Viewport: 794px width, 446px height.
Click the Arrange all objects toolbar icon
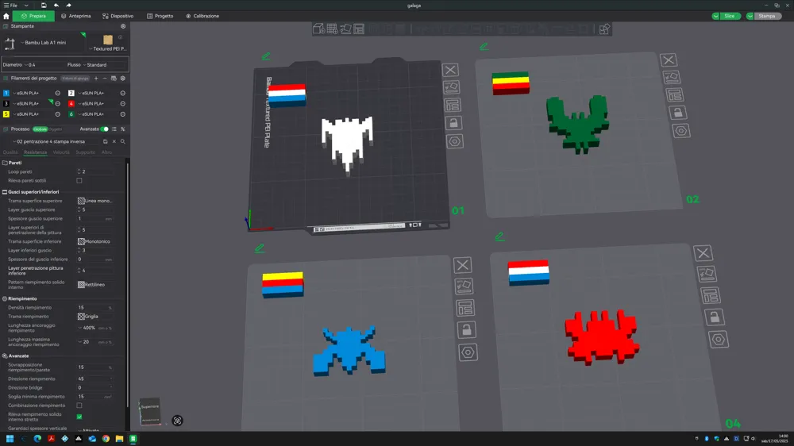359,29
